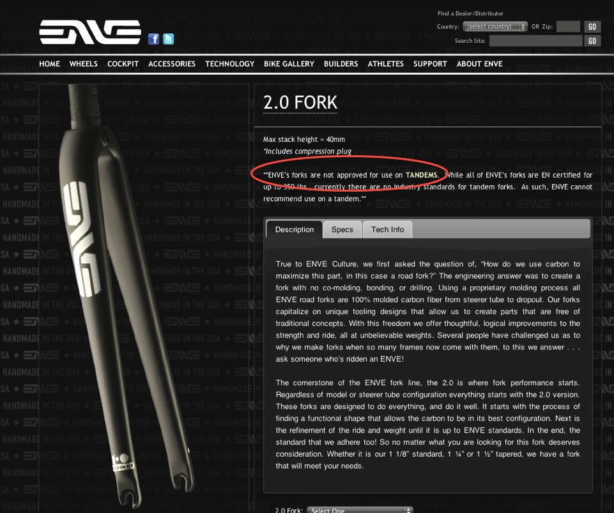
Task: Switch to the Tech Info tab
Action: tap(387, 229)
